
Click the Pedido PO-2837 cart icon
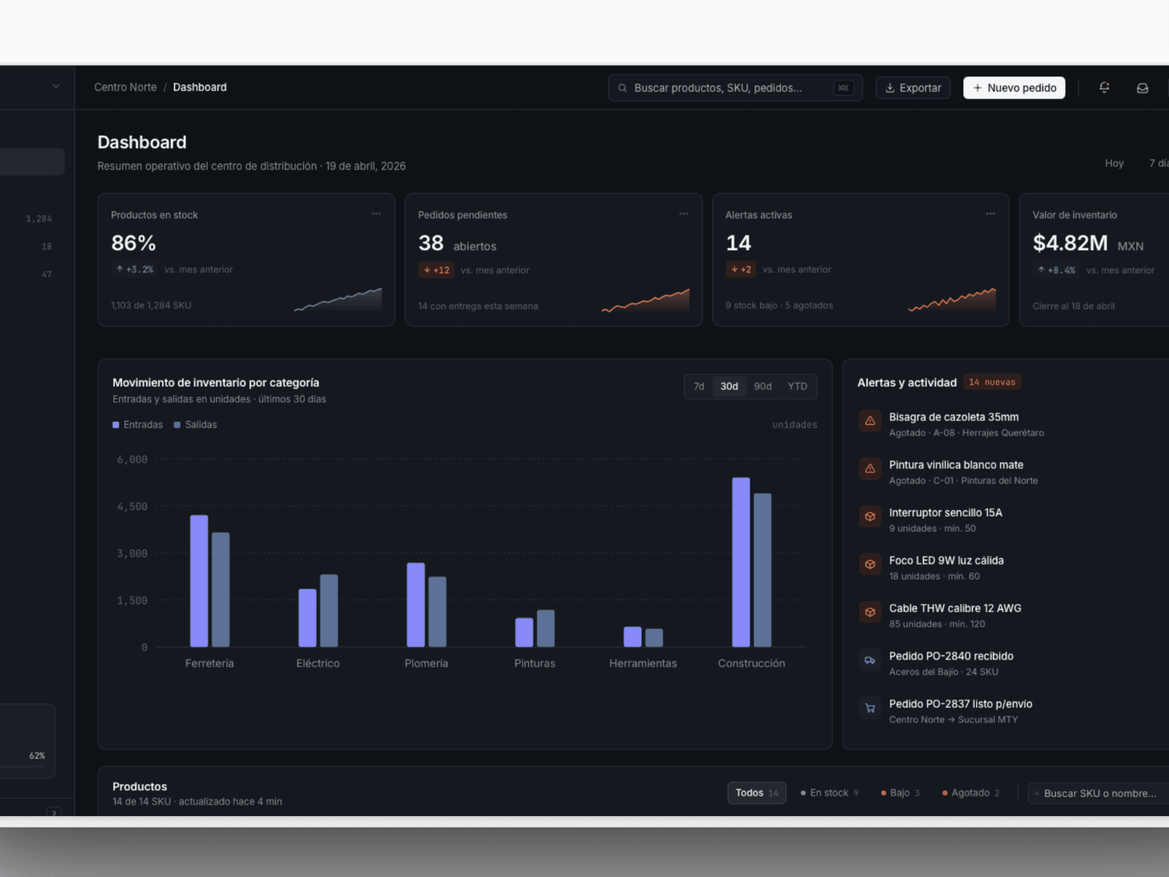(x=870, y=708)
